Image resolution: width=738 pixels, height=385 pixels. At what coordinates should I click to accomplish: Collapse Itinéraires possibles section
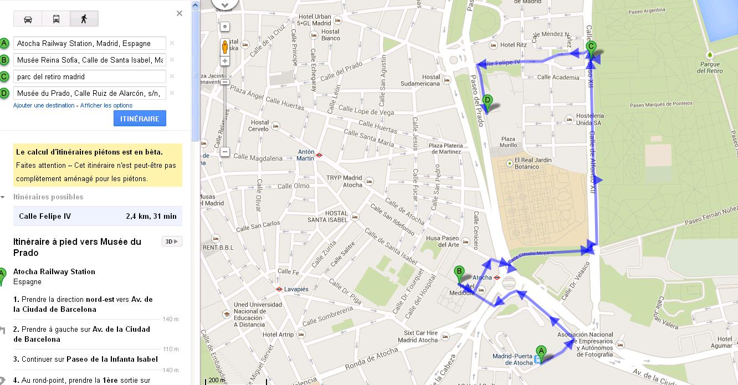(3, 197)
